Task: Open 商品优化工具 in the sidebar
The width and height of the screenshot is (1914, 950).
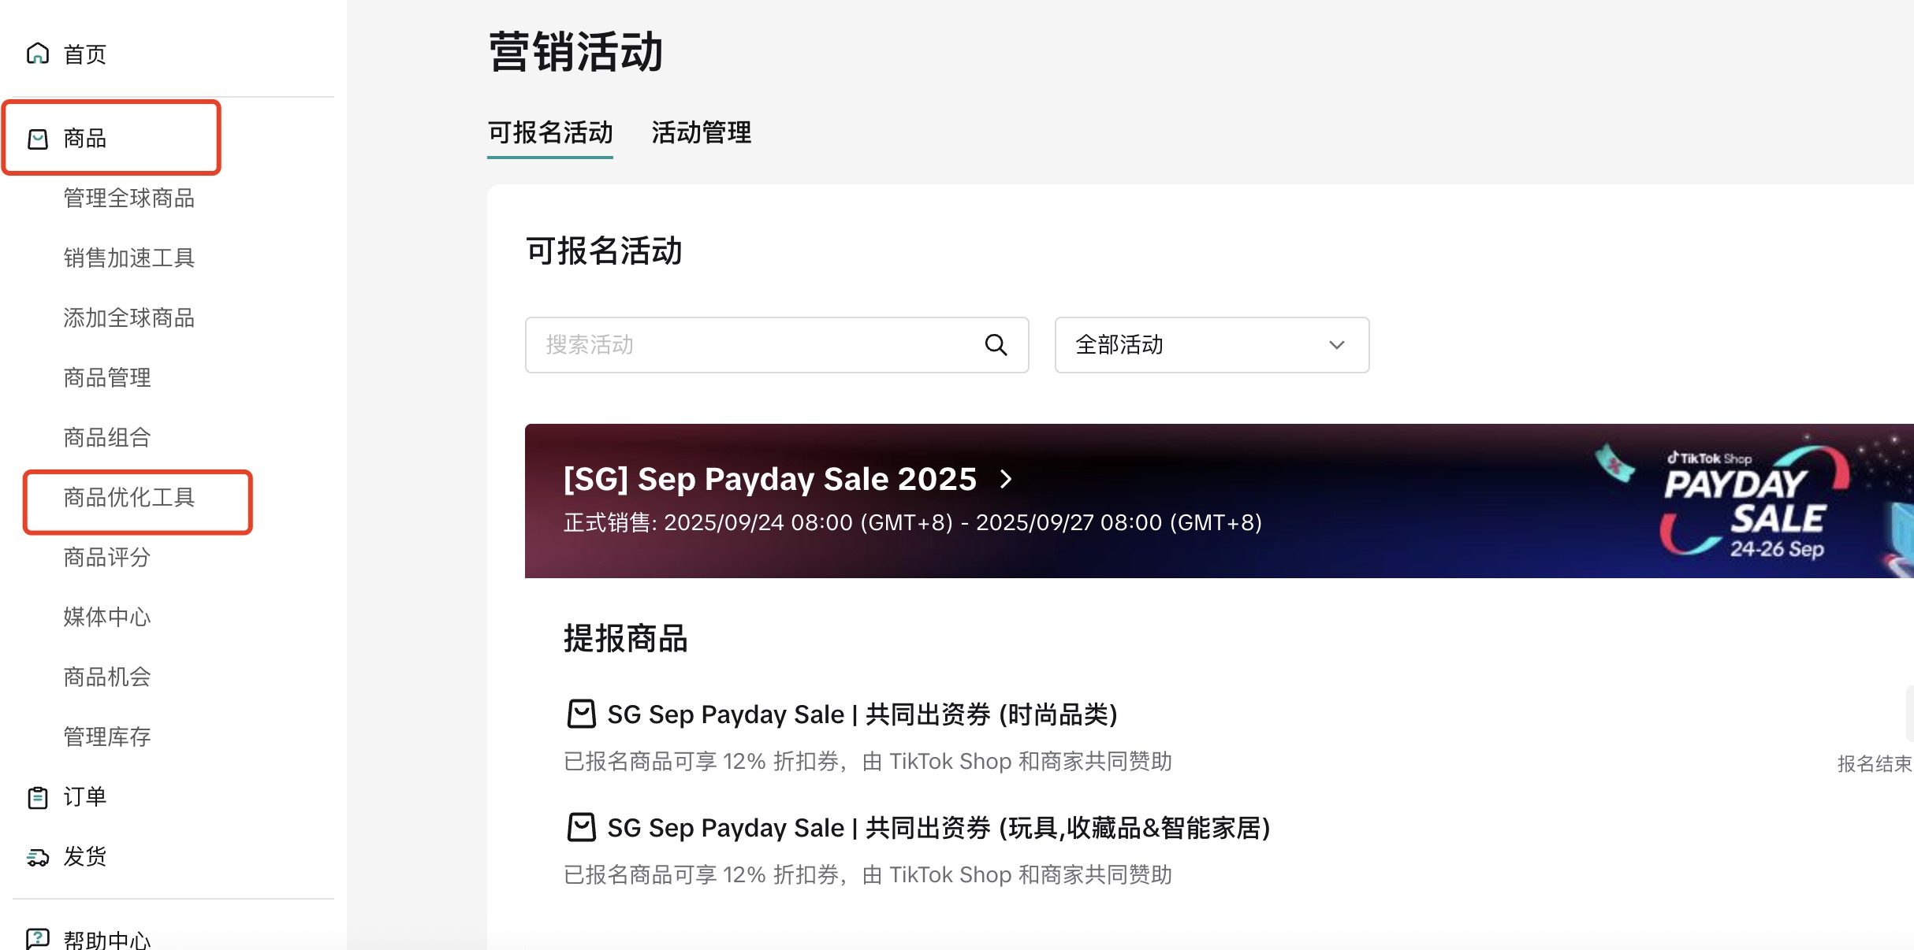Action: tap(129, 498)
